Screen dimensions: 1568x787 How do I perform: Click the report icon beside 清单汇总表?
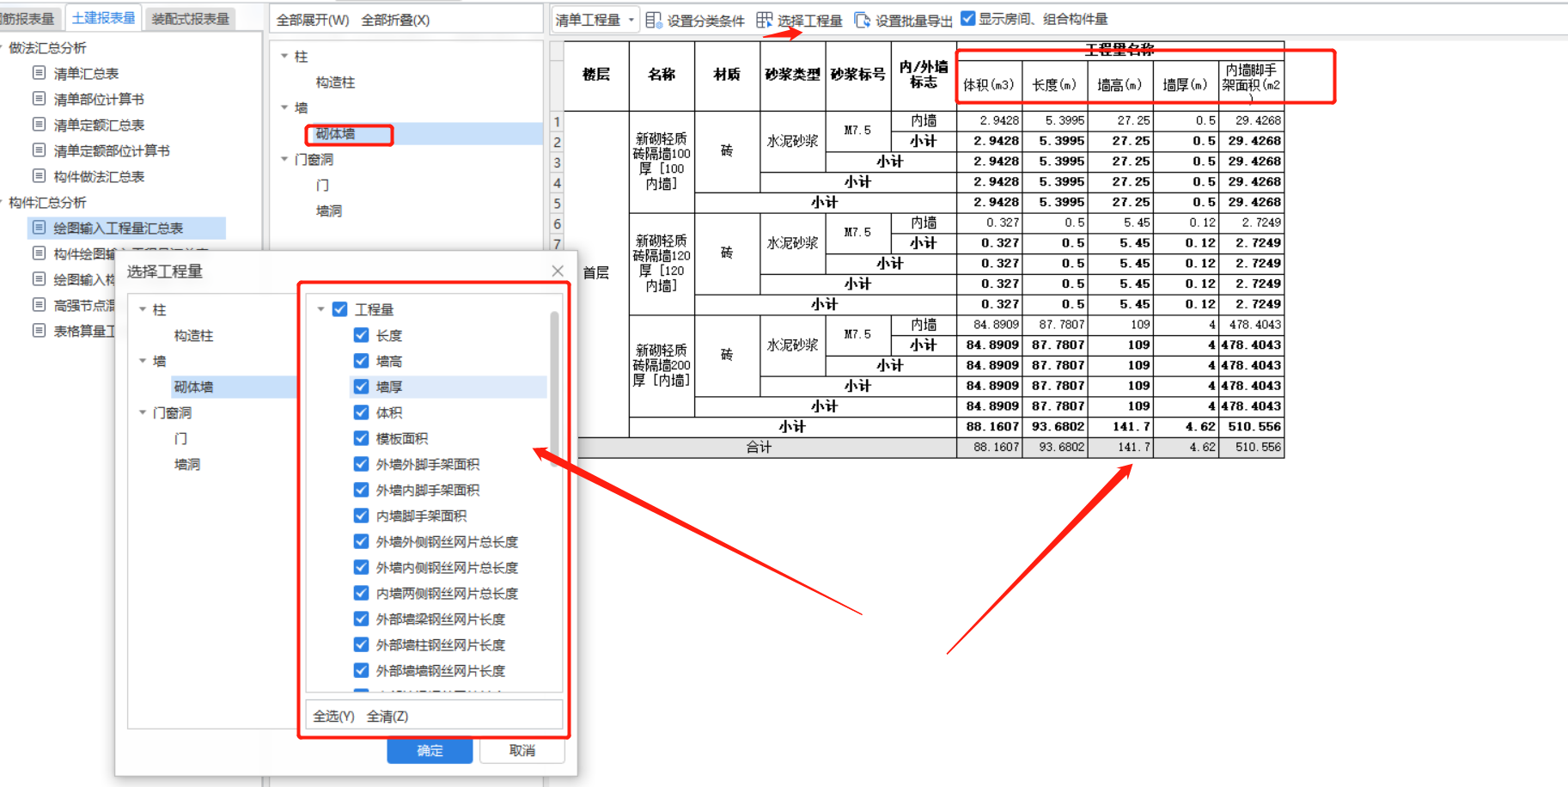39,73
